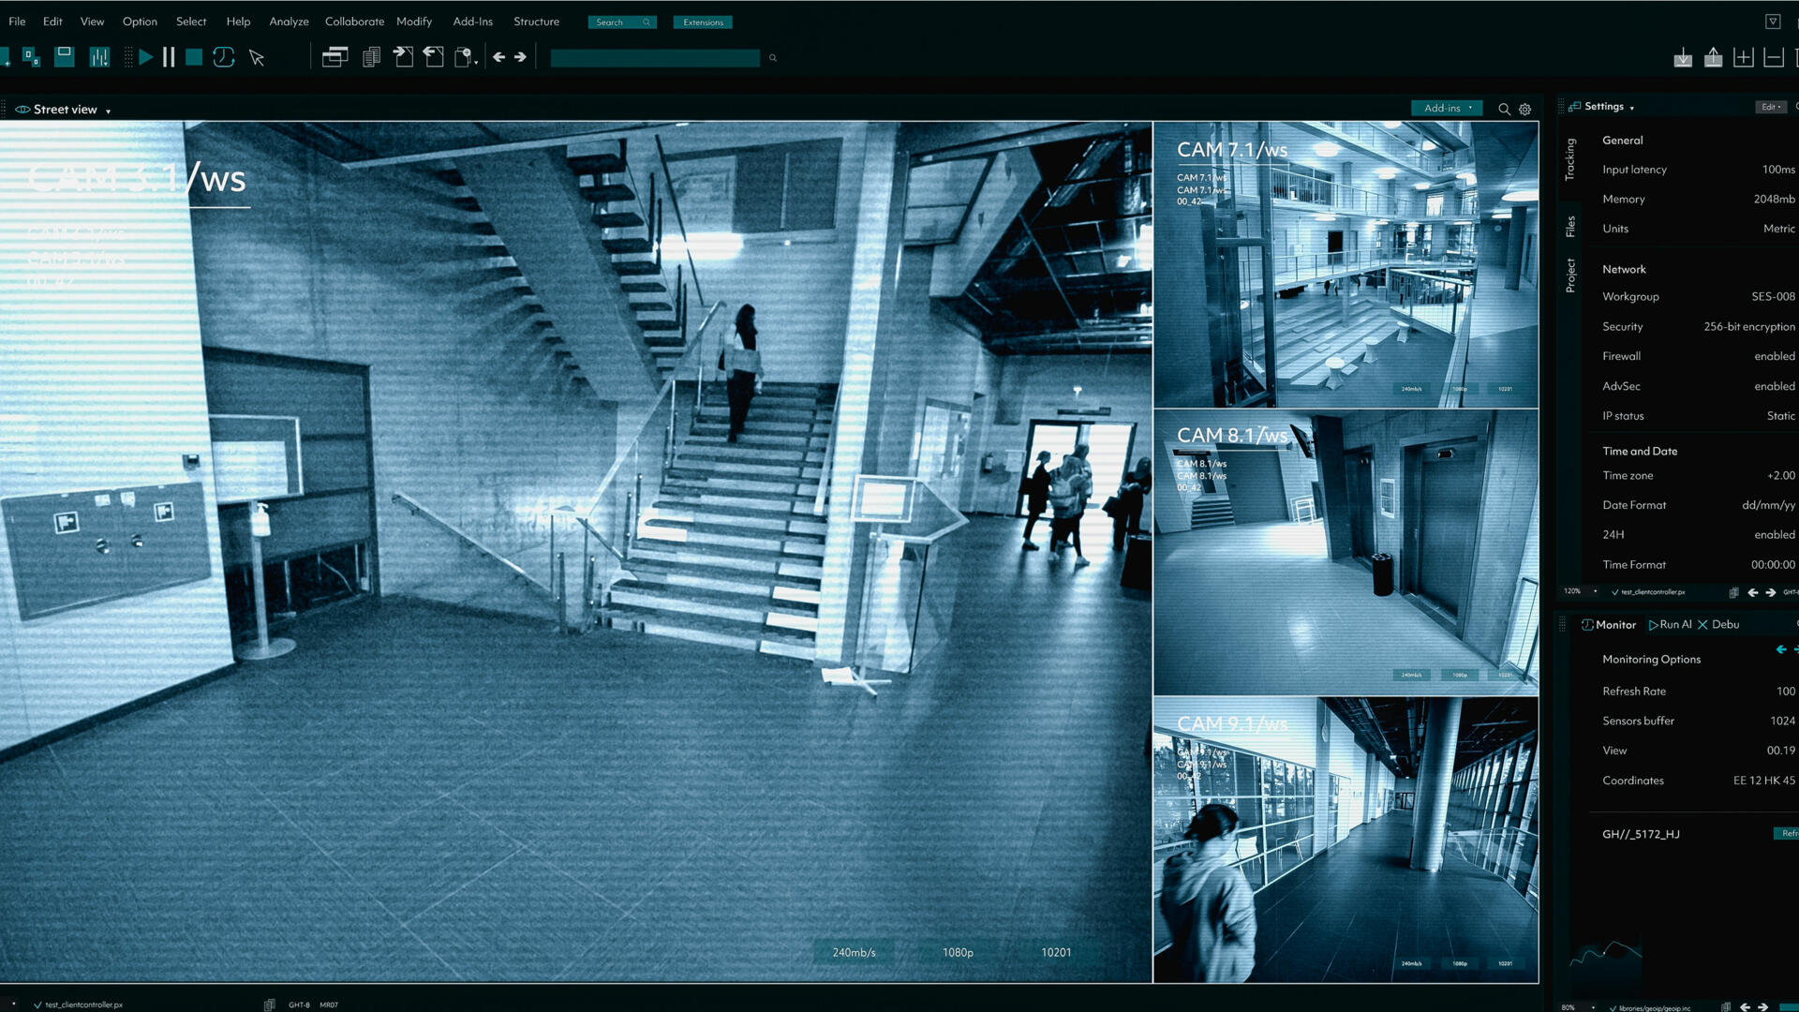The height and width of the screenshot is (1012, 1799).
Task: Click the save floppy disk icon
Action: 64,56
